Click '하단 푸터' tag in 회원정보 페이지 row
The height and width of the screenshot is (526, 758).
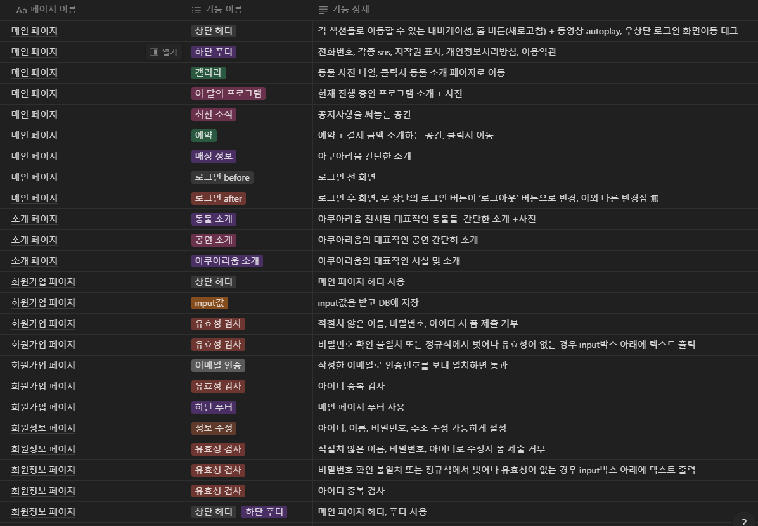[264, 512]
